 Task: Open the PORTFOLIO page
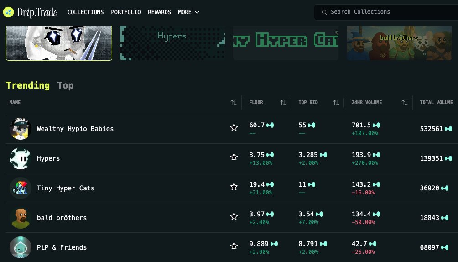click(x=125, y=12)
